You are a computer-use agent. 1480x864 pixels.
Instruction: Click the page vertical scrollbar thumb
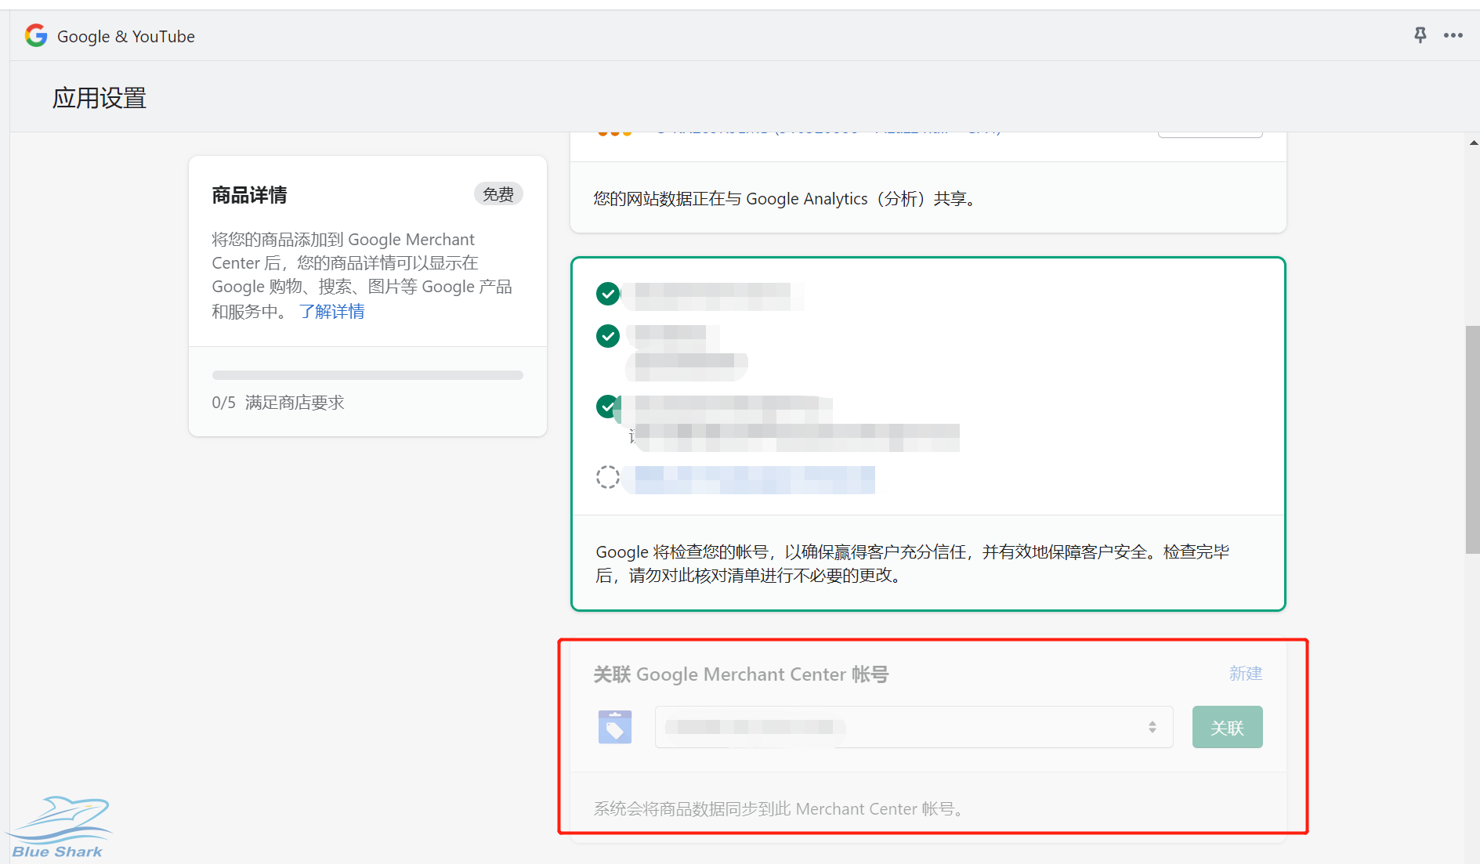1473,439
